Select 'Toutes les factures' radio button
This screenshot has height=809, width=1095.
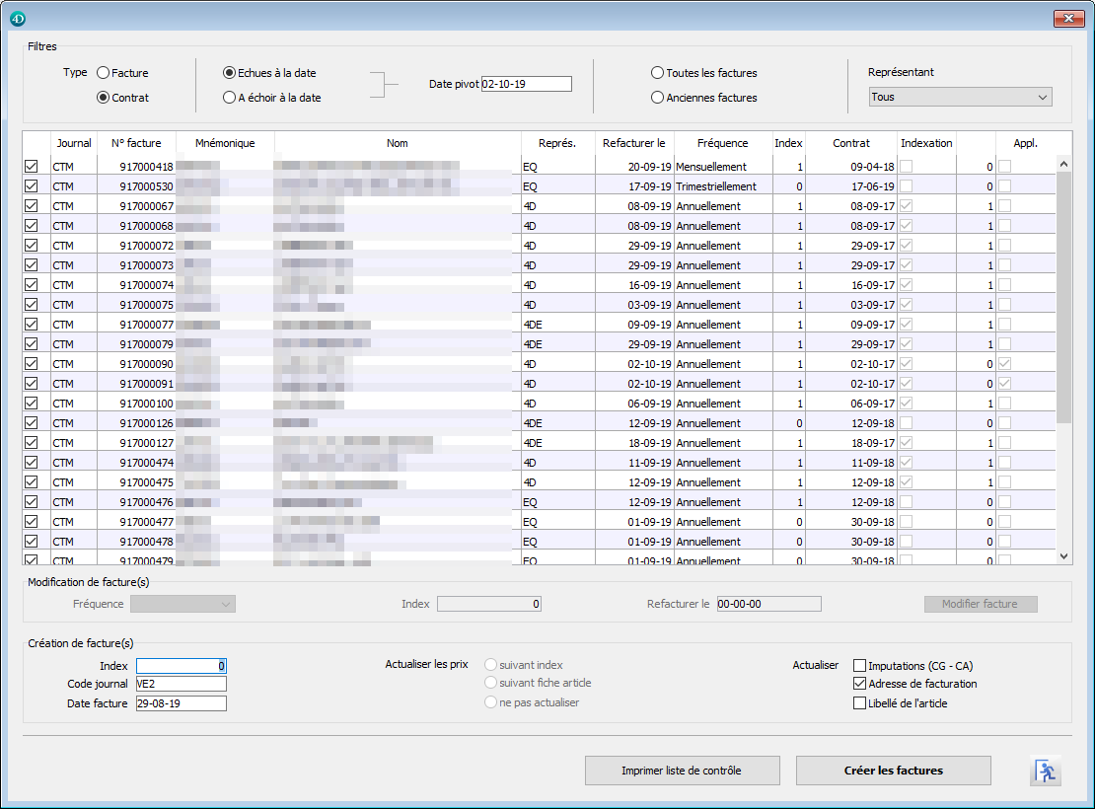point(658,73)
